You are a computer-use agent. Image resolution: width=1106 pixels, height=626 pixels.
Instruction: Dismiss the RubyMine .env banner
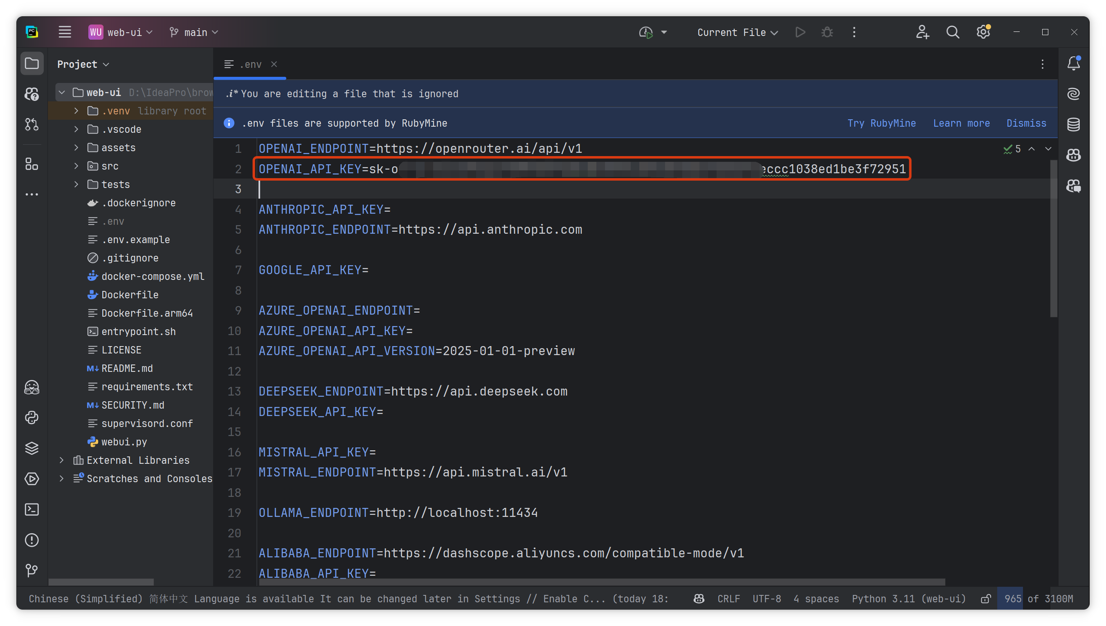tap(1026, 123)
